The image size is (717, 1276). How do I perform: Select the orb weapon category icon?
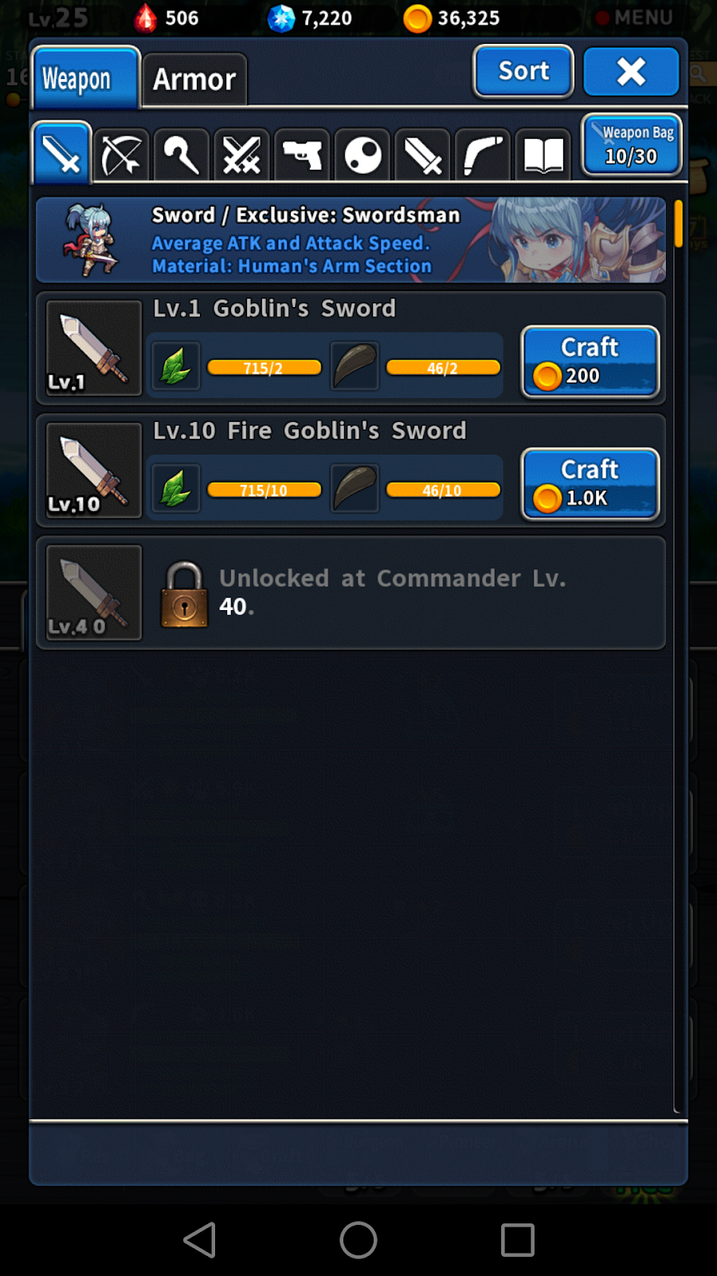(362, 155)
